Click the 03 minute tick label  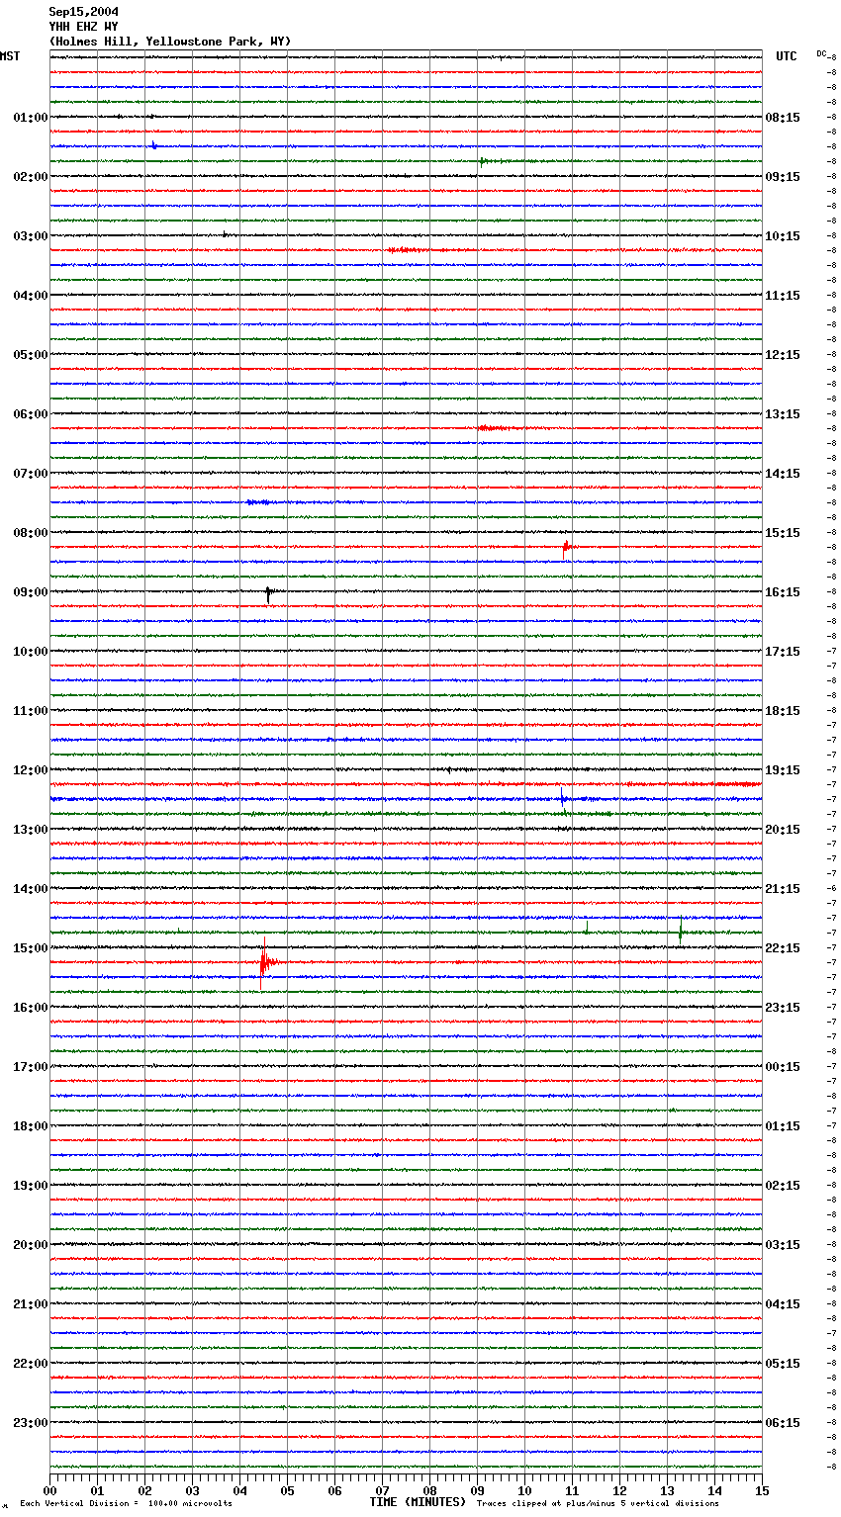click(x=192, y=1491)
